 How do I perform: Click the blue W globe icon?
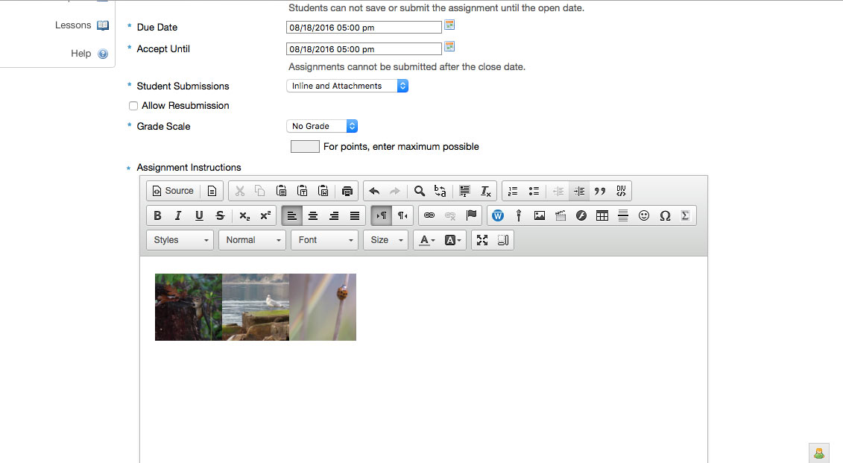(x=498, y=215)
